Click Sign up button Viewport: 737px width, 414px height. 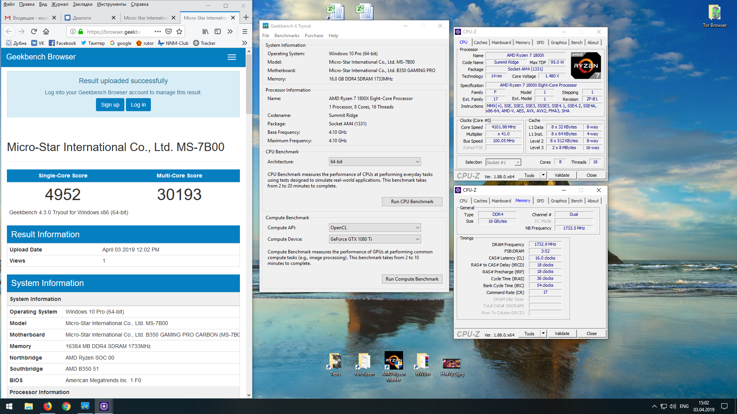110,105
